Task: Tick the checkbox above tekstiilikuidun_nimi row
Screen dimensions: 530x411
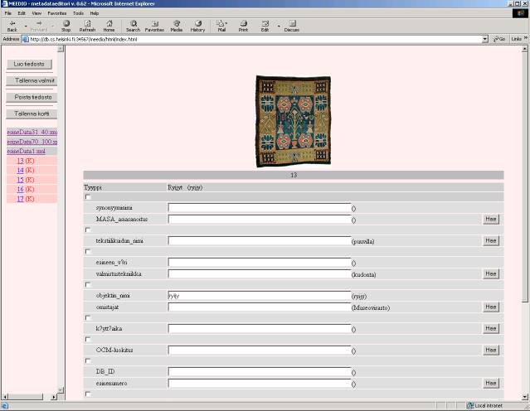Action: coord(88,230)
